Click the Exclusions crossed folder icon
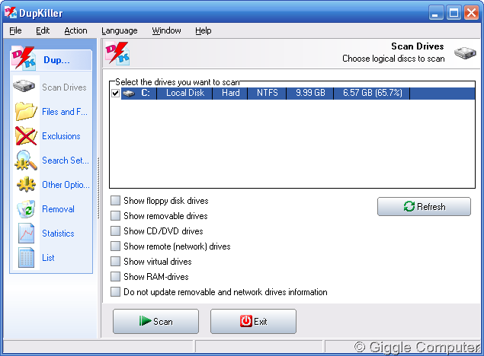 coord(26,136)
